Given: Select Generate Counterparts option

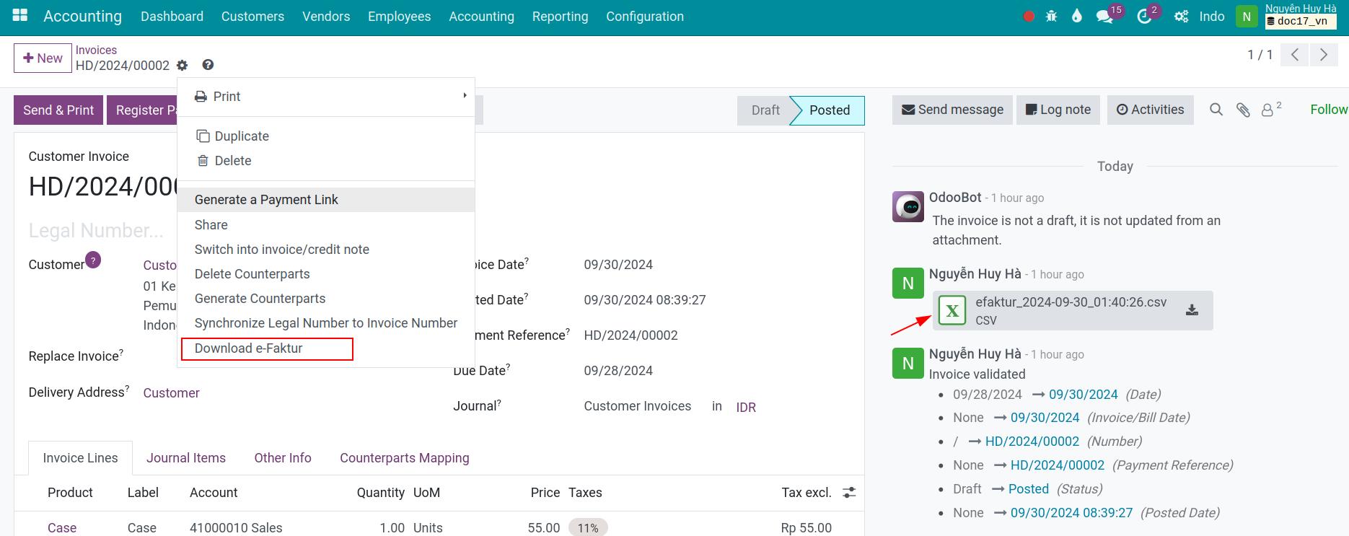Looking at the screenshot, I should 326,299.
